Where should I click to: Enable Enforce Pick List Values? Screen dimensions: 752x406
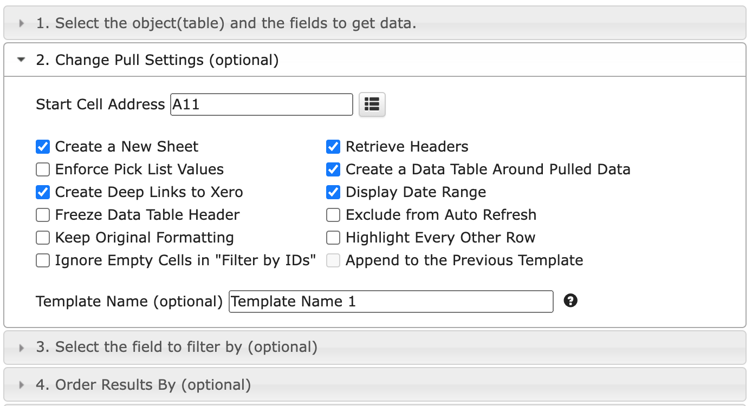click(43, 170)
